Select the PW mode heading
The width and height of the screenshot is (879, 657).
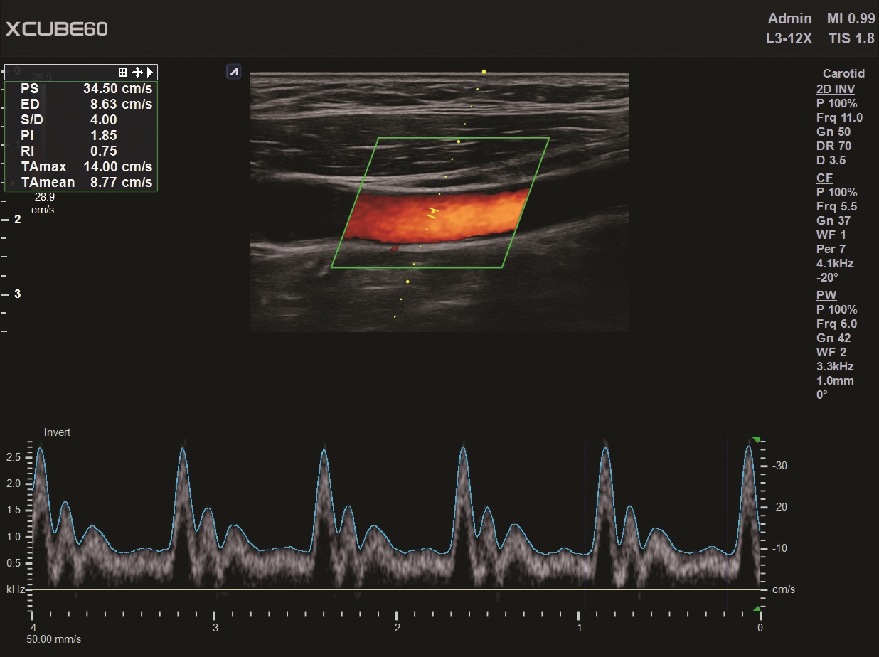click(x=826, y=295)
